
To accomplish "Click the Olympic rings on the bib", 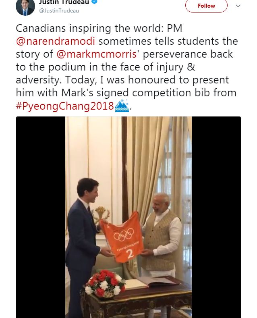I will [124, 234].
